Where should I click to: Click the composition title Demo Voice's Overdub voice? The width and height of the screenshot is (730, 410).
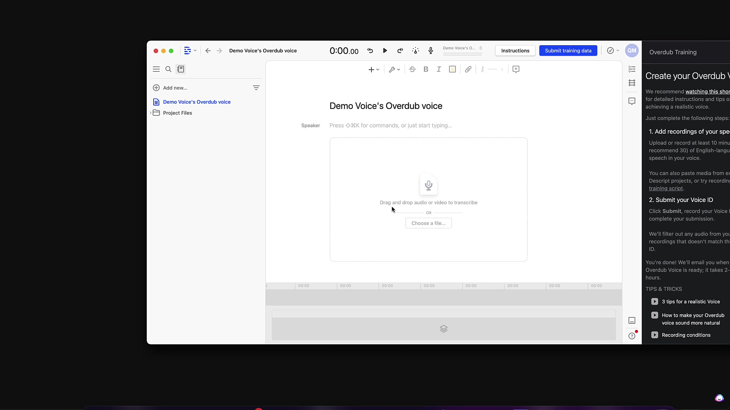pyautogui.click(x=386, y=106)
